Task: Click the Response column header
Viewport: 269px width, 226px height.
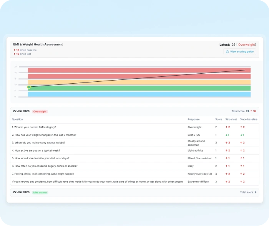Action: 193,119
